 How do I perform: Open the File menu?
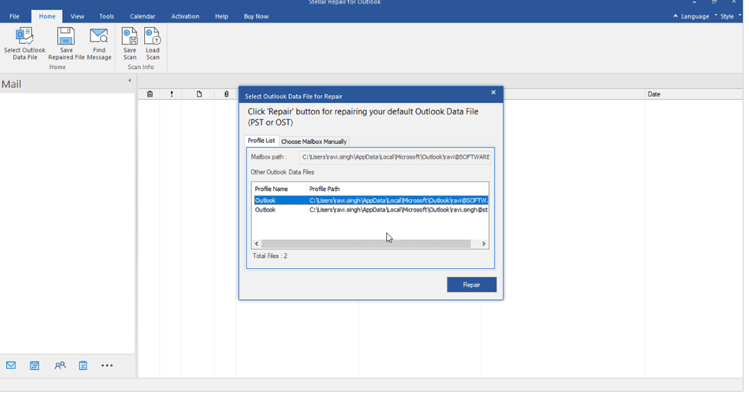(x=14, y=17)
